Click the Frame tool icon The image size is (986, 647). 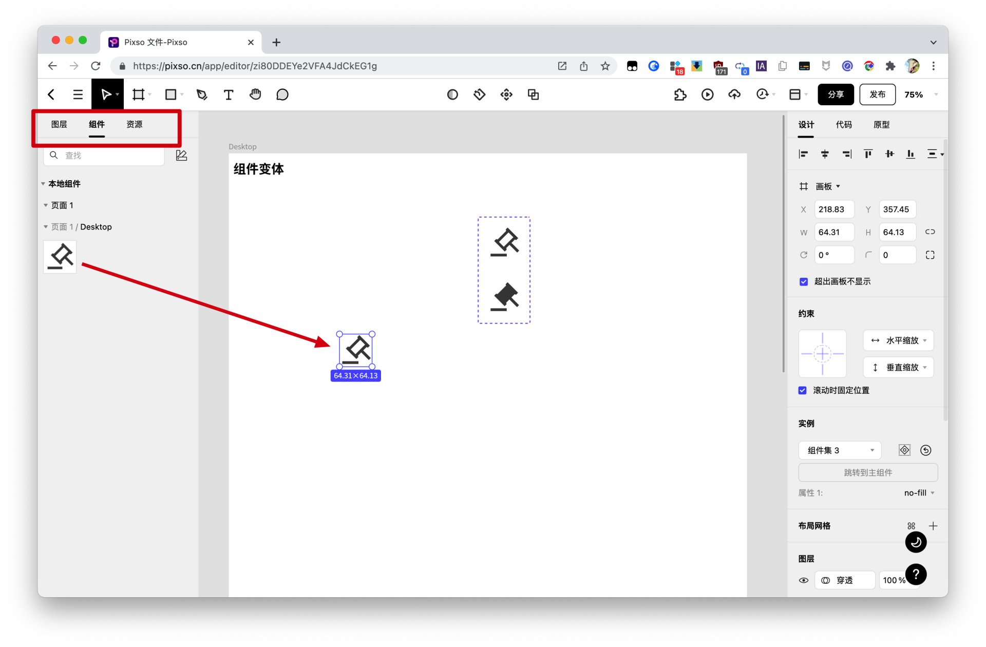click(138, 94)
